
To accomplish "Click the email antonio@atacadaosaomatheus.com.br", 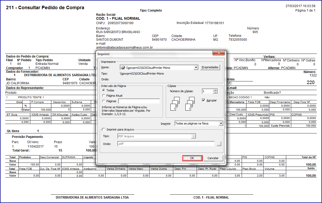I will [x=125, y=48].
